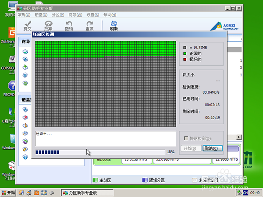Toggle the 快速检测(Q) checkbox
The image size is (263, 197).
[x=186, y=138]
